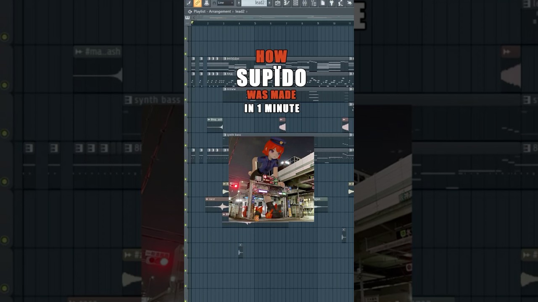Mute the #ma..ash track green dot
This screenshot has height=302, width=538.
coord(185,130)
